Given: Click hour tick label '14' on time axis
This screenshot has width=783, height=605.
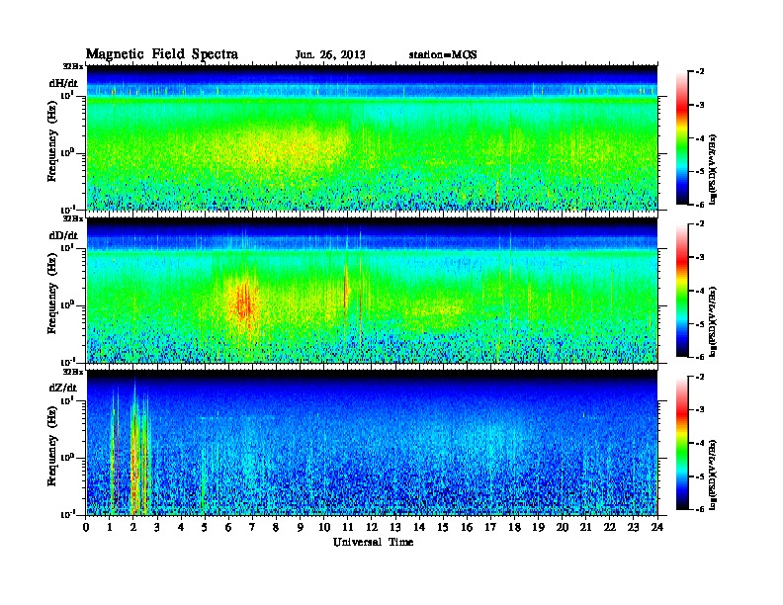Looking at the screenshot, I should pos(419,528).
